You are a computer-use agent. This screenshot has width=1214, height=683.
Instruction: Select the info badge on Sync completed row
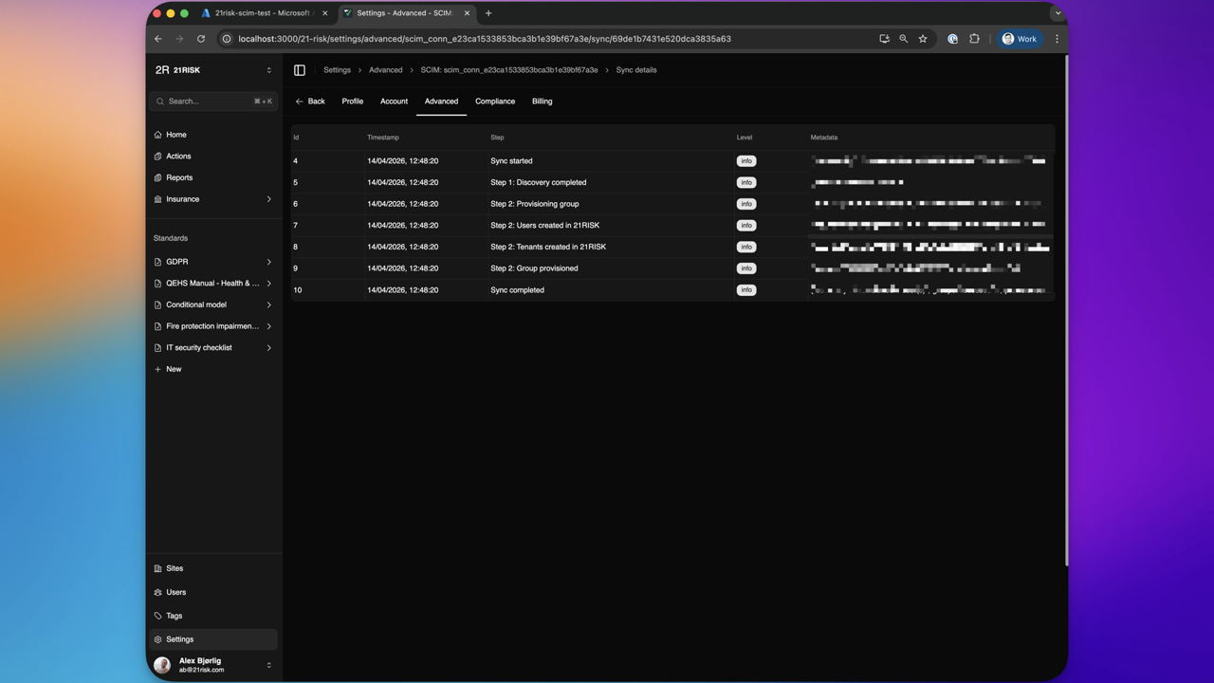click(746, 289)
